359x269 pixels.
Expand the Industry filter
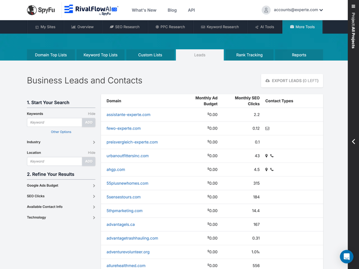tap(94, 142)
